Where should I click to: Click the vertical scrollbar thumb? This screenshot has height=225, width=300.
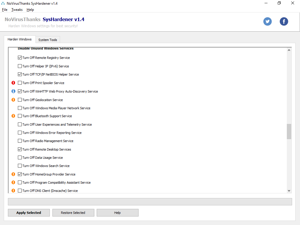289,132
